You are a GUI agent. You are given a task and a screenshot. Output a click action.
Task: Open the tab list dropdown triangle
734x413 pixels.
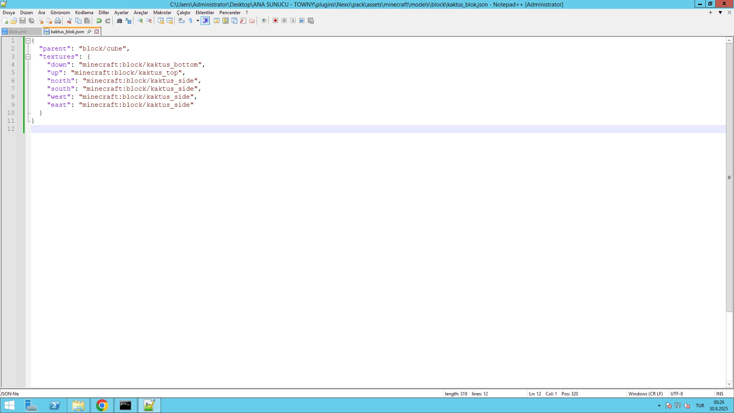[720, 13]
